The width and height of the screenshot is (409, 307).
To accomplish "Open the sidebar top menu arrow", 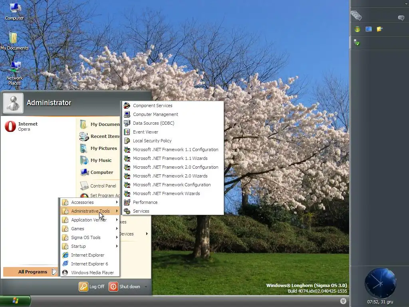I will [407, 4].
